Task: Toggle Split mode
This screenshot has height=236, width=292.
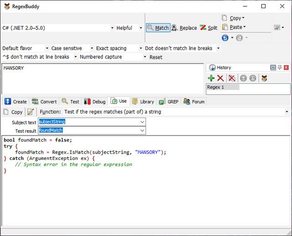Action: click(209, 28)
